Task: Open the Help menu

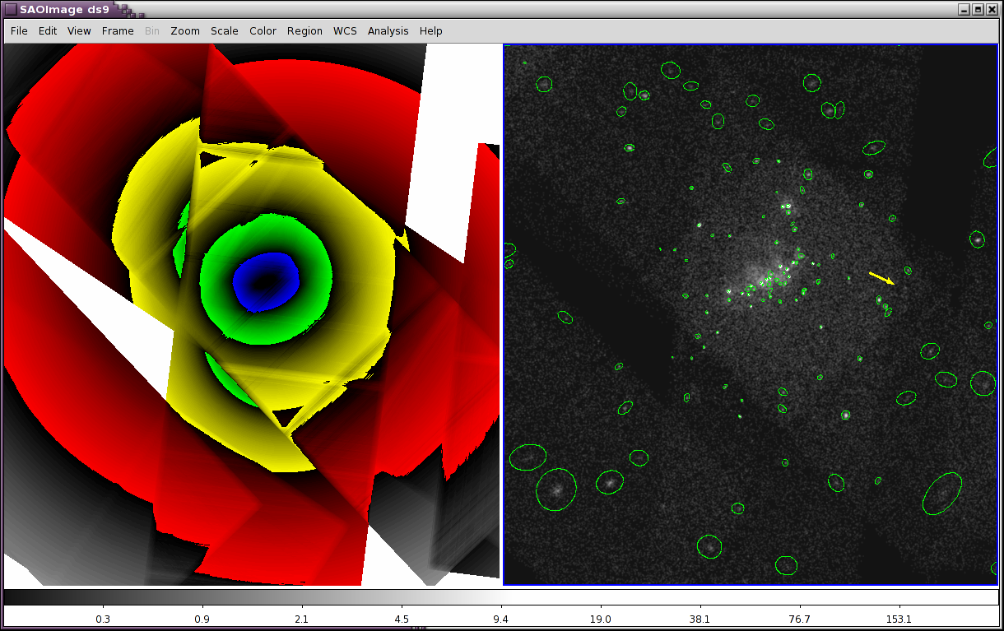Action: [x=430, y=30]
